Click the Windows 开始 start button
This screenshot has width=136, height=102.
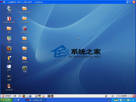(6, 100)
